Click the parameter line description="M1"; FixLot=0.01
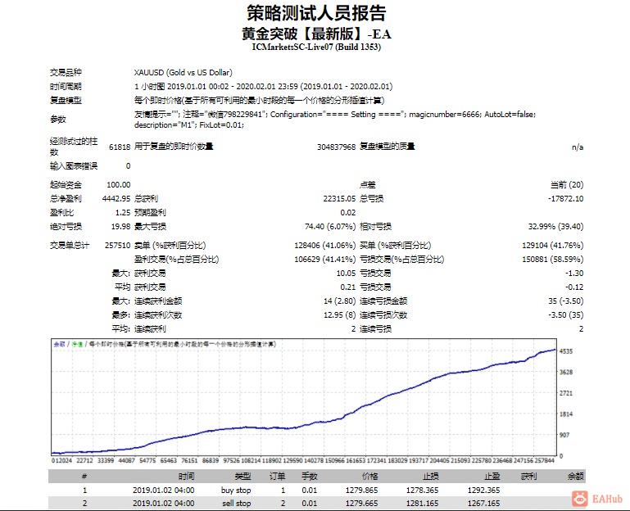Viewport: 630px width, 511px height. click(189, 125)
